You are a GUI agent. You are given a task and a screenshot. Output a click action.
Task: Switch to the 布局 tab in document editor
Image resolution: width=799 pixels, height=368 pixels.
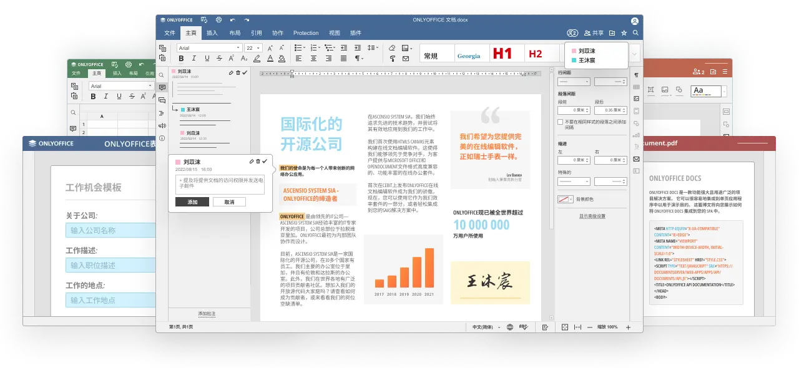235,33
